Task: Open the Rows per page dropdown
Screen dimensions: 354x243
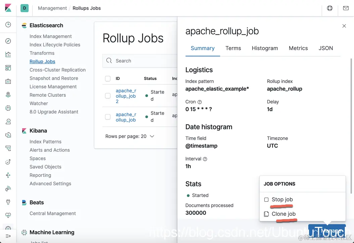Action: (x=130, y=136)
